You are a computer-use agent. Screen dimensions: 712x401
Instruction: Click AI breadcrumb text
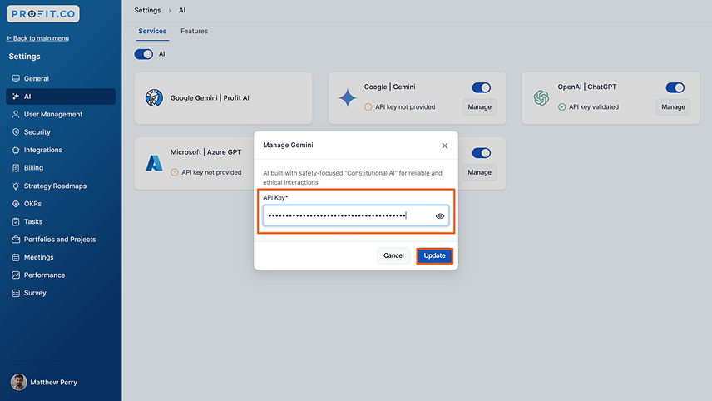(x=182, y=10)
